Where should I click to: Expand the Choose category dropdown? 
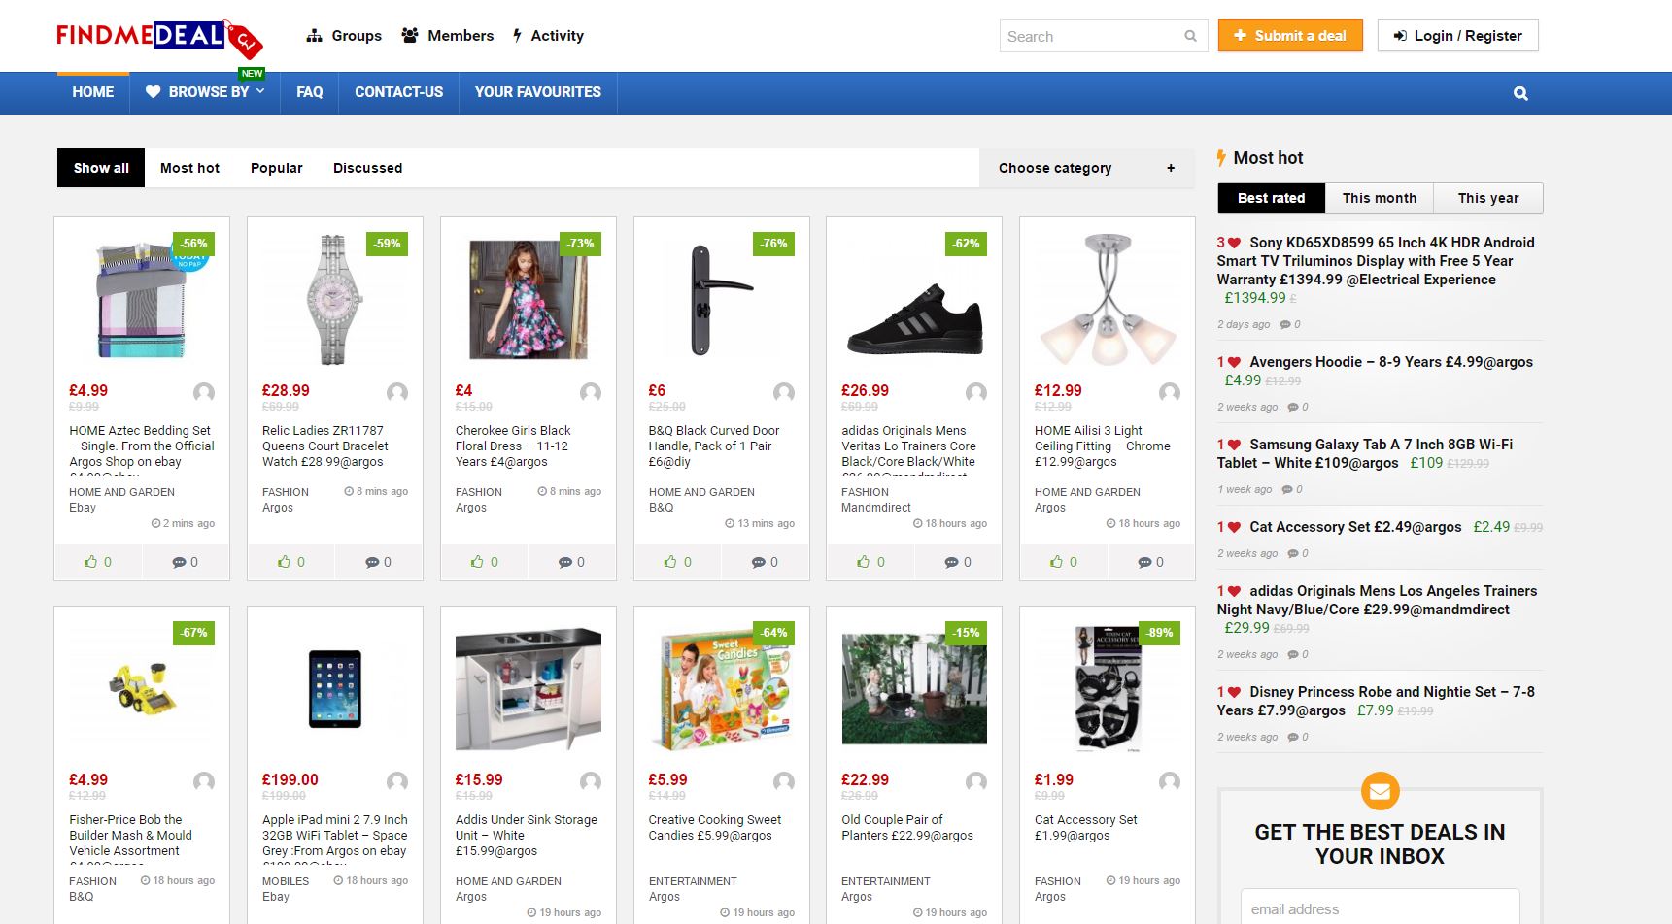1086,168
